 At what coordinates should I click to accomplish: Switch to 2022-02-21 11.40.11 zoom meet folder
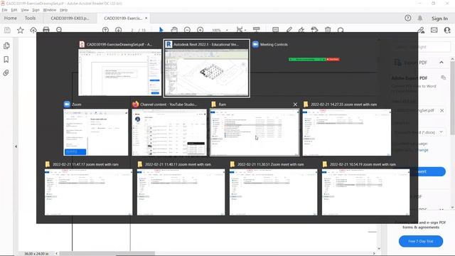pos(181,188)
